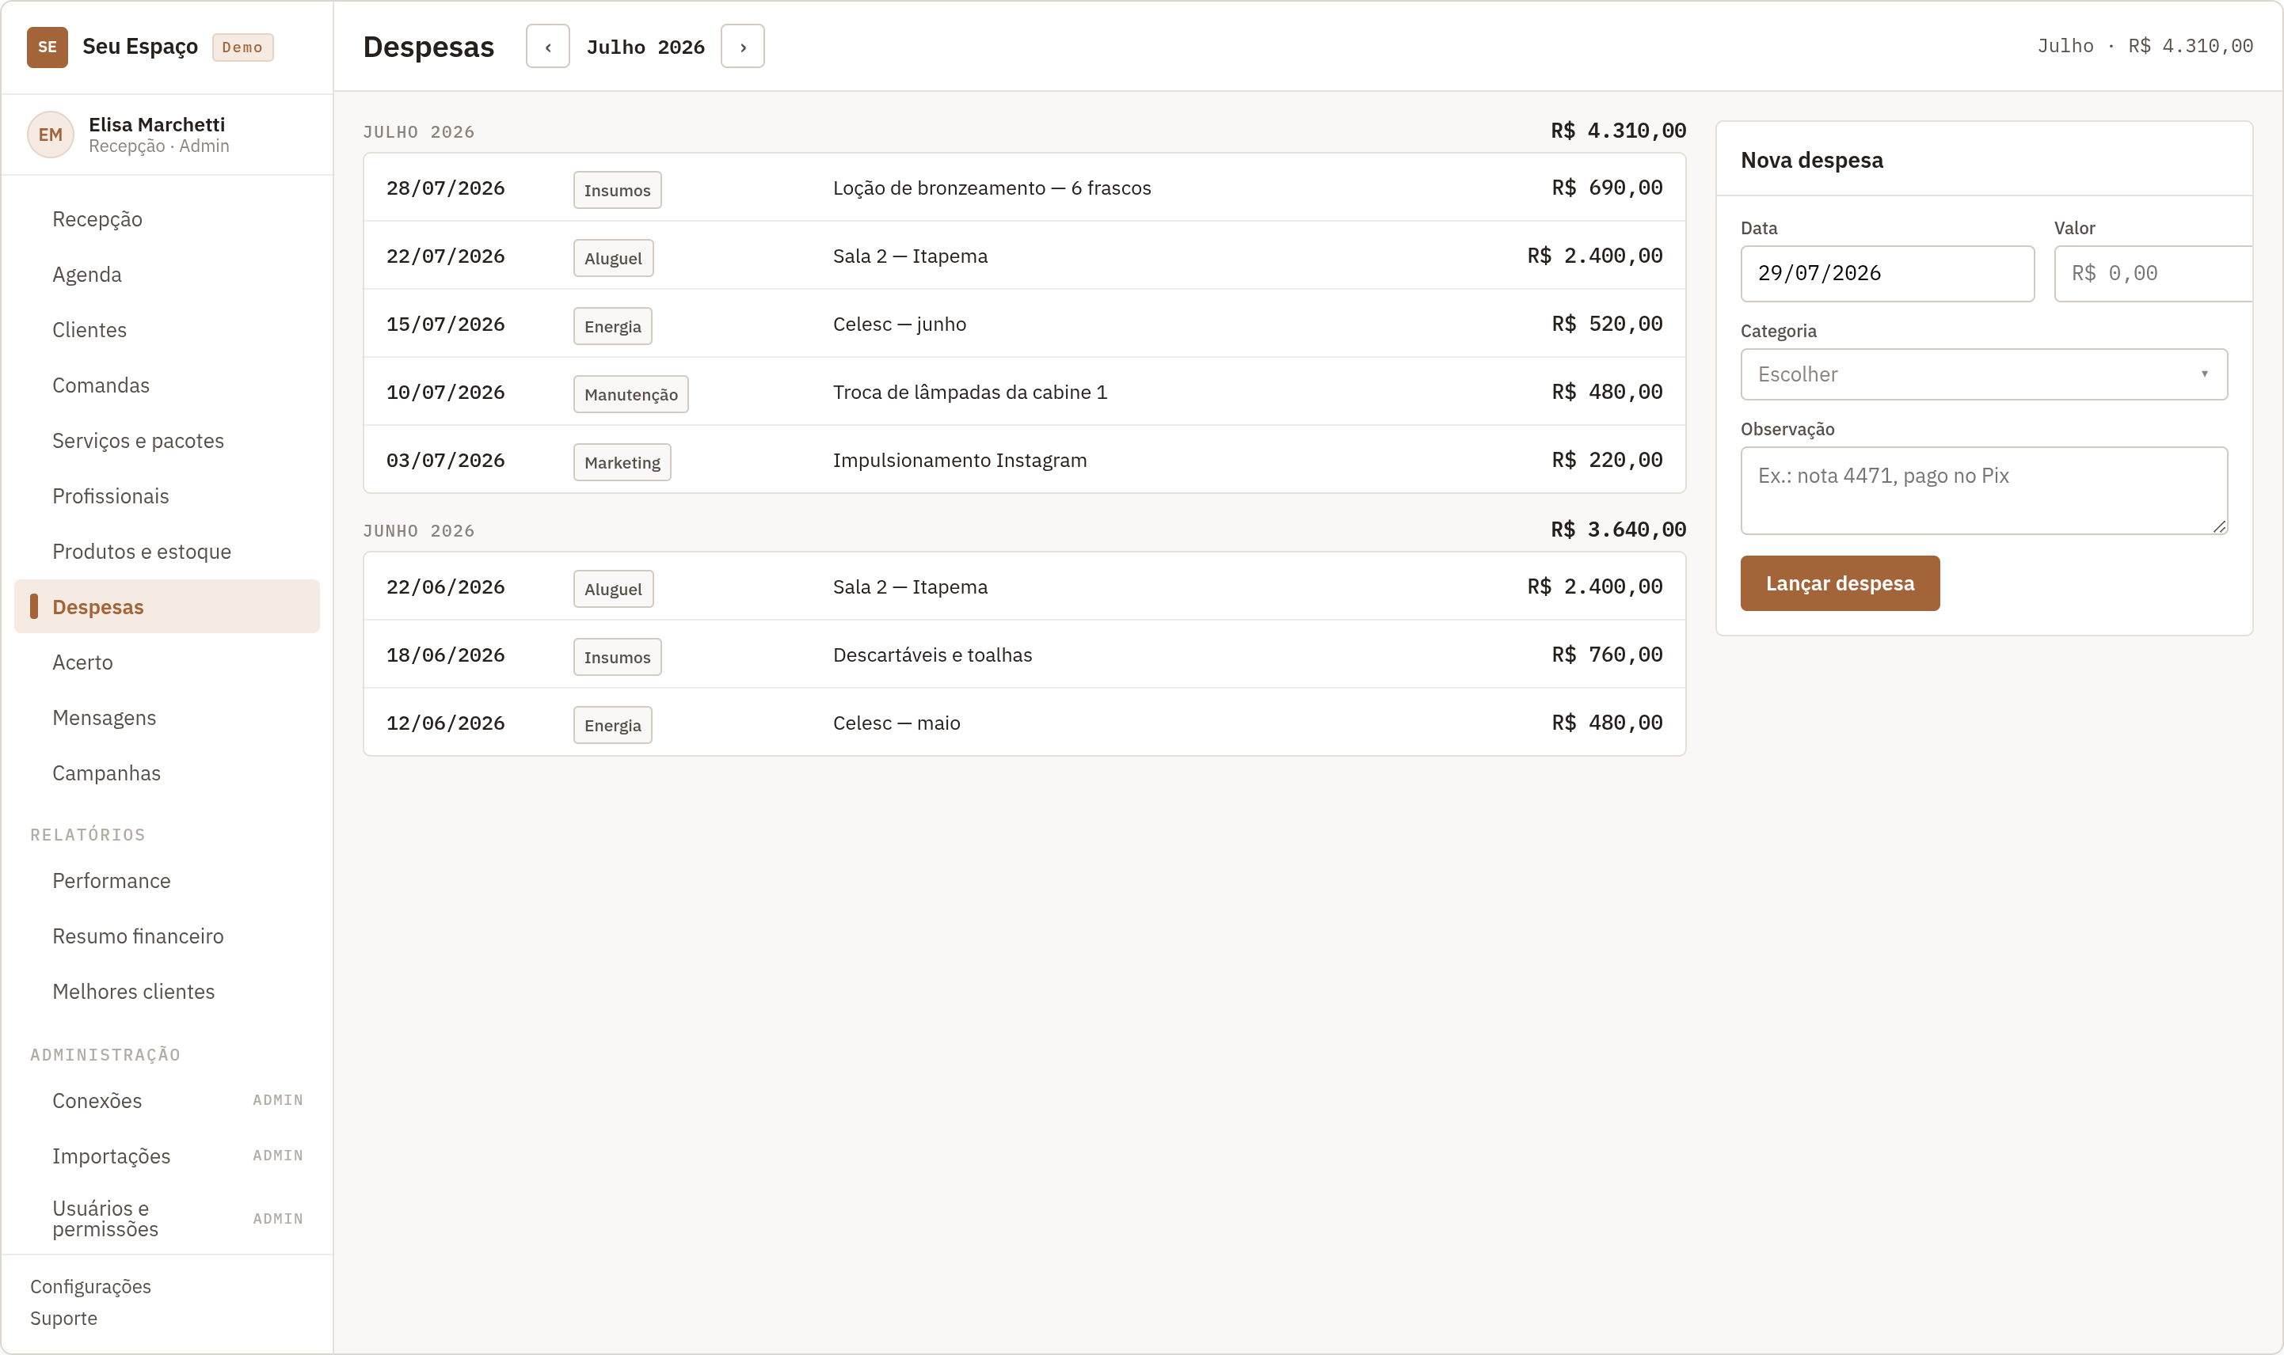Image resolution: width=2284 pixels, height=1355 pixels.
Task: Open the Performance report
Action: 167,881
